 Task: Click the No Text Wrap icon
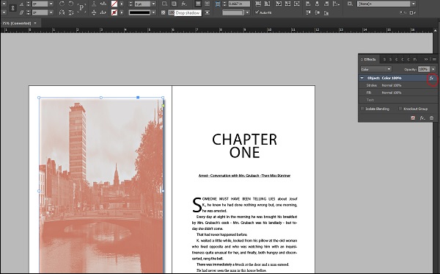(198, 4)
